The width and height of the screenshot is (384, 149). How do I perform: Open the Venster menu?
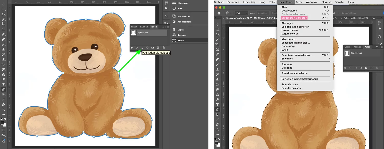pos(340,2)
